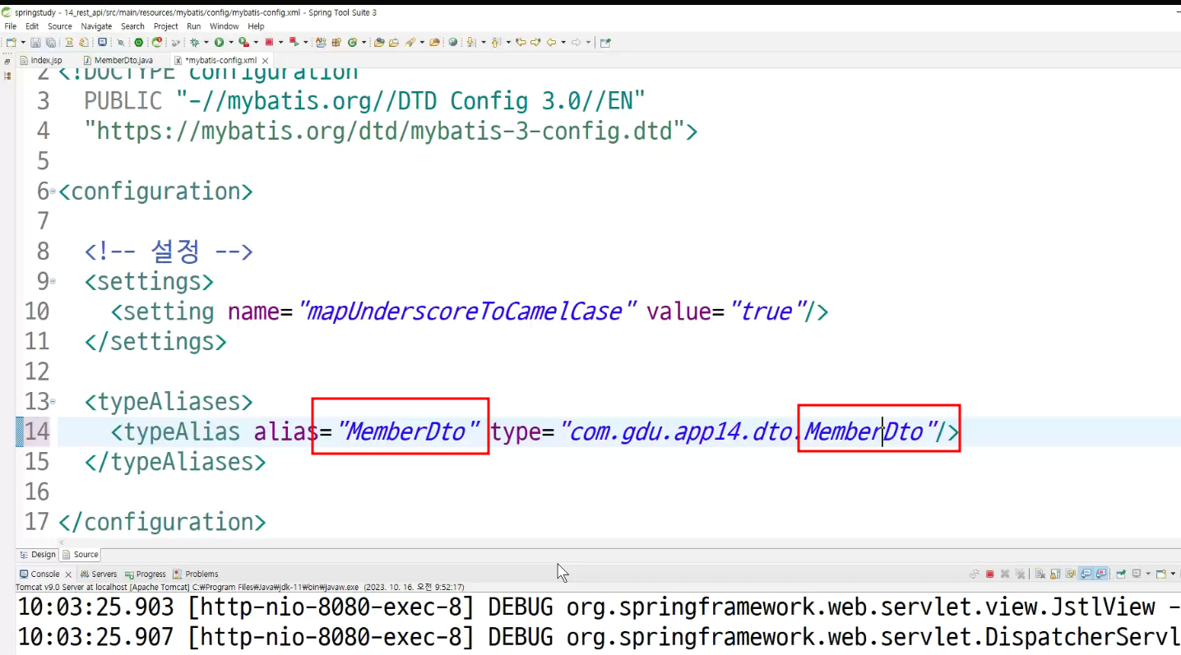Image resolution: width=1181 pixels, height=655 pixels.
Task: Collapse the typeAliases element on line 13
Action: [53, 402]
